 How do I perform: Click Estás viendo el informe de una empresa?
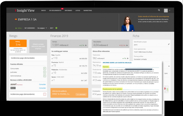click(153, 16)
